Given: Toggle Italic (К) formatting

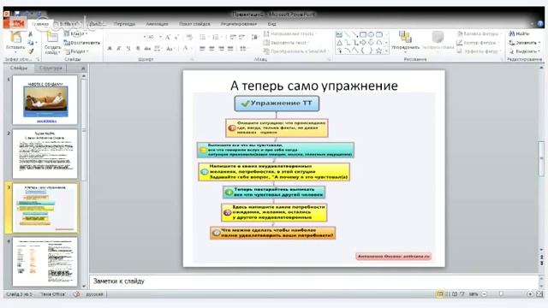Looking at the screenshot, I should 119,49.
